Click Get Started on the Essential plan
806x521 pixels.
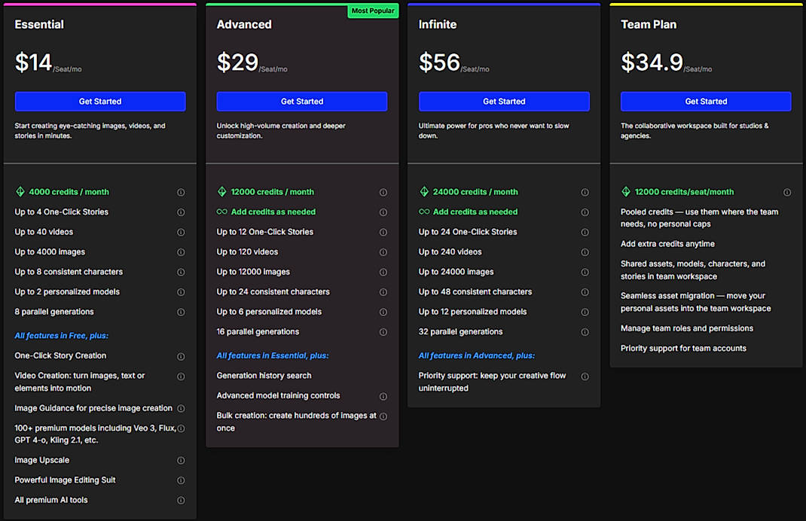[99, 101]
